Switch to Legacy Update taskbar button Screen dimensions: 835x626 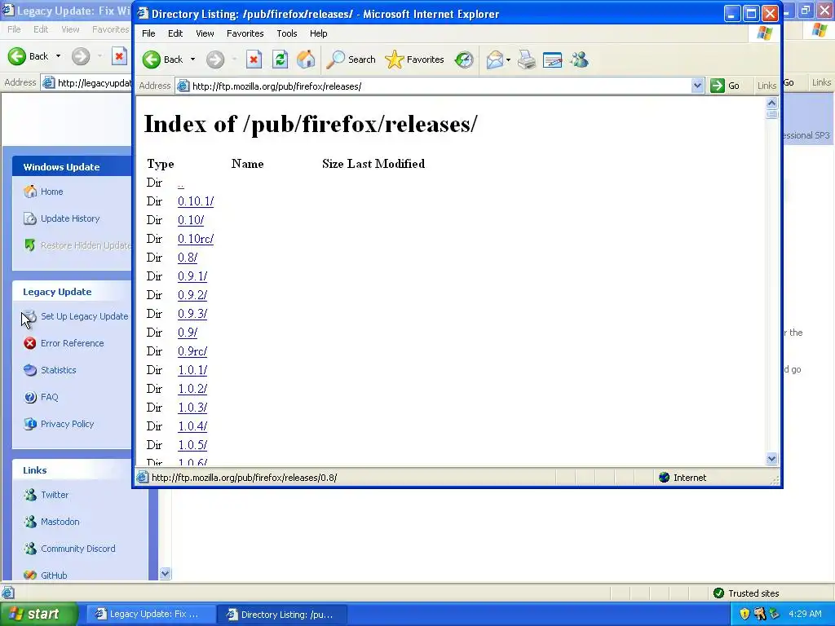[x=151, y=615]
